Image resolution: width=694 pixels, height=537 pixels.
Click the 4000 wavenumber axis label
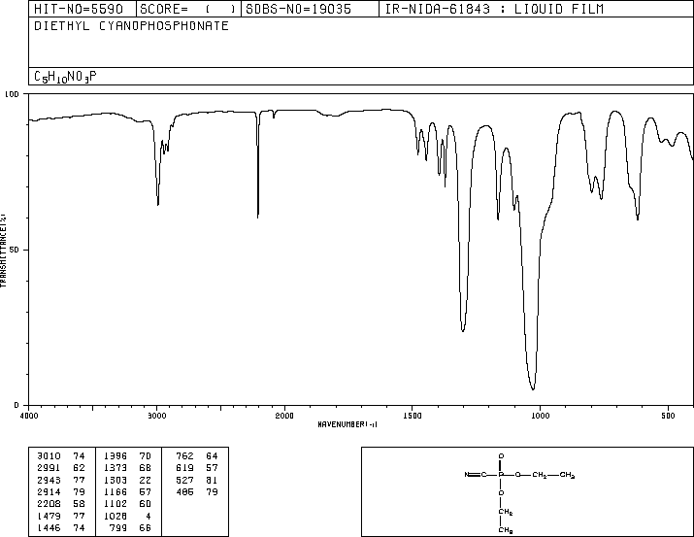pos(29,416)
